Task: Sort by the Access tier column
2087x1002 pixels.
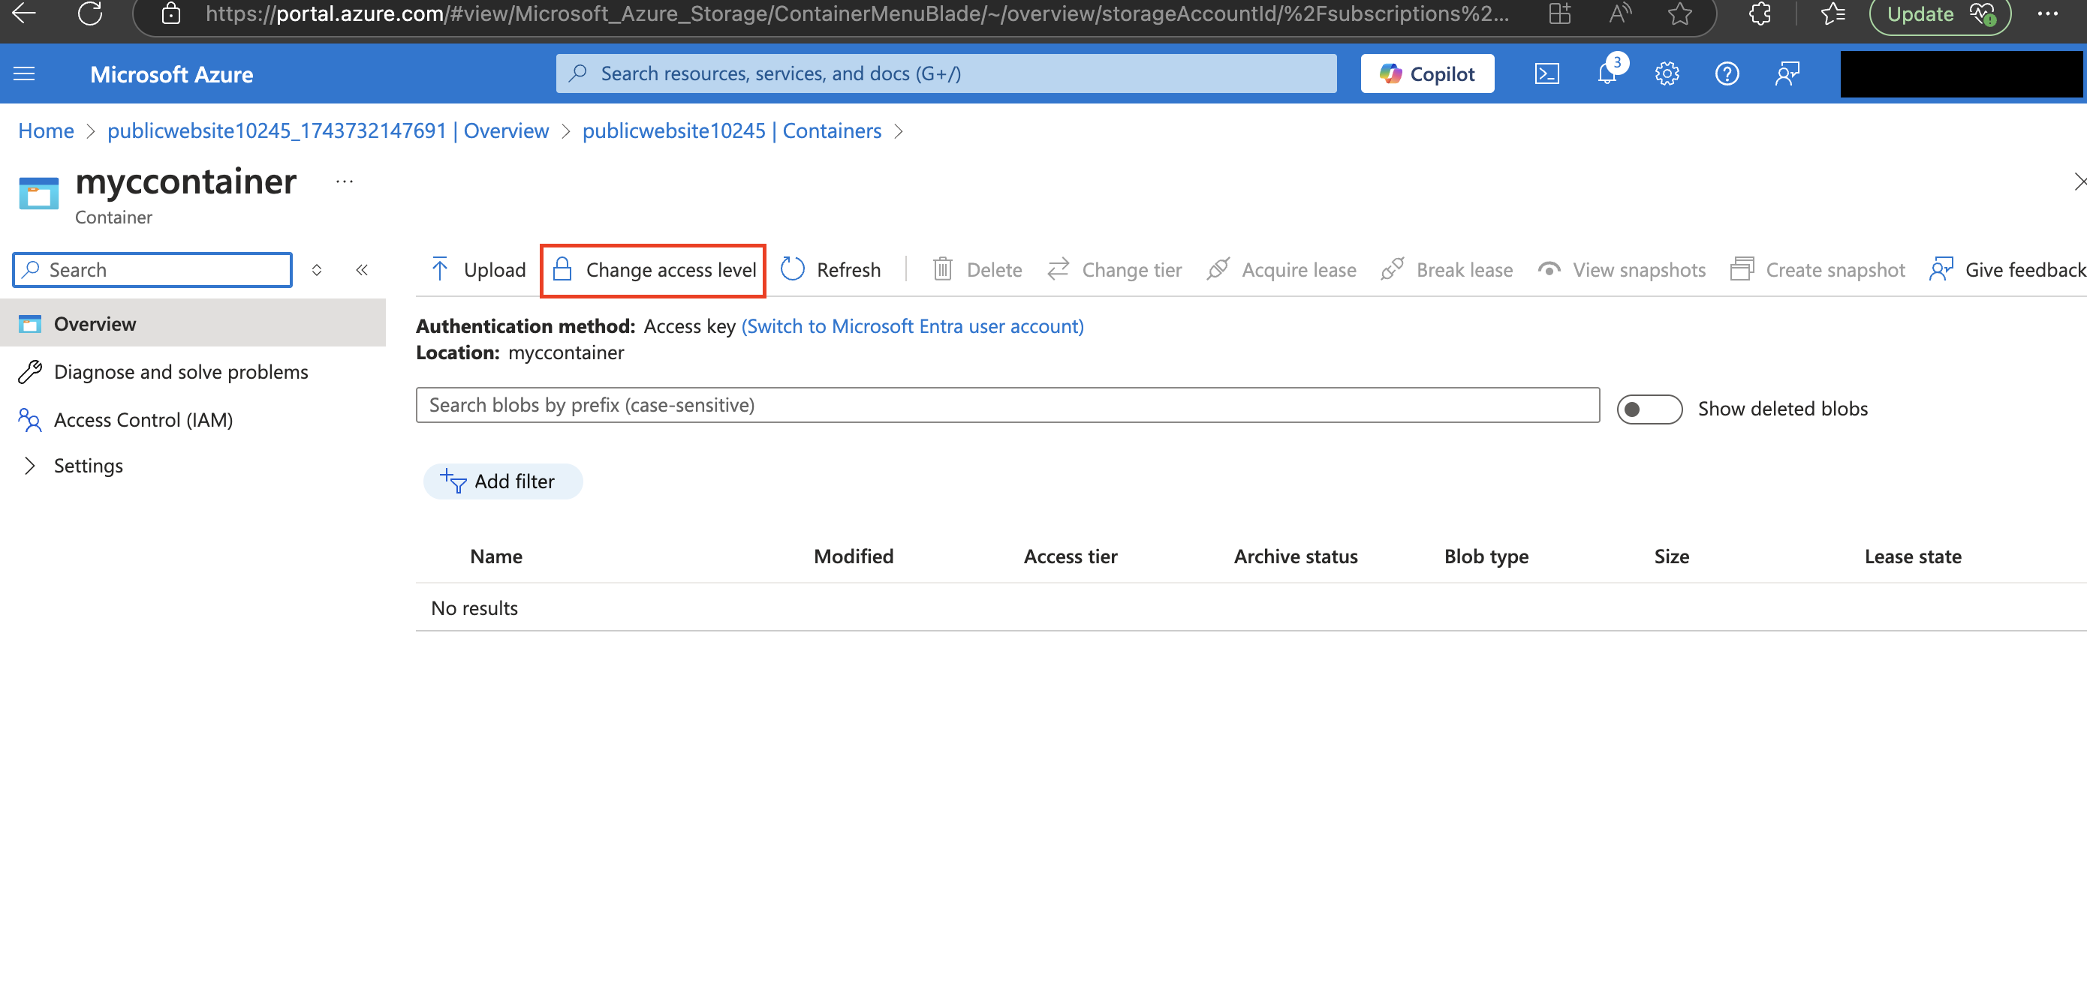Action: click(x=1071, y=556)
